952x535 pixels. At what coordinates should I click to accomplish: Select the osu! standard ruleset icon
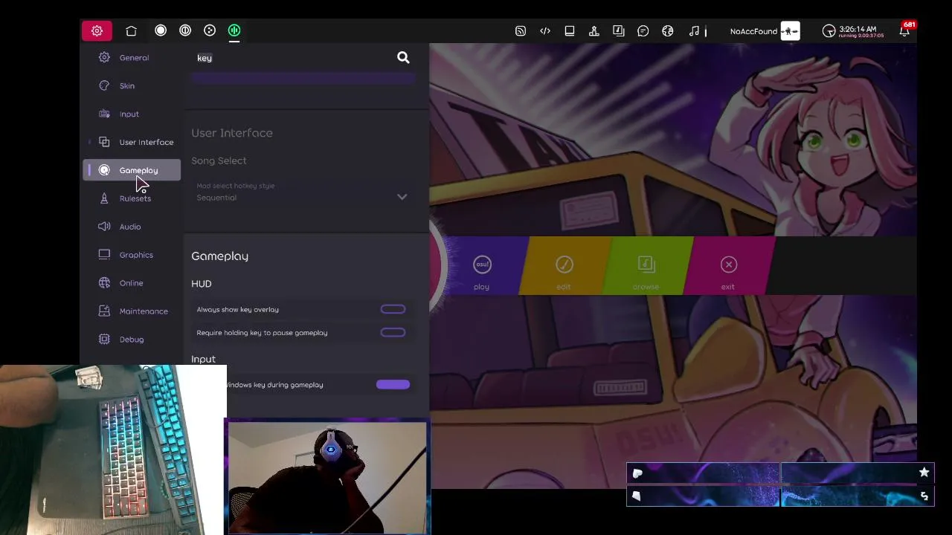(x=161, y=30)
